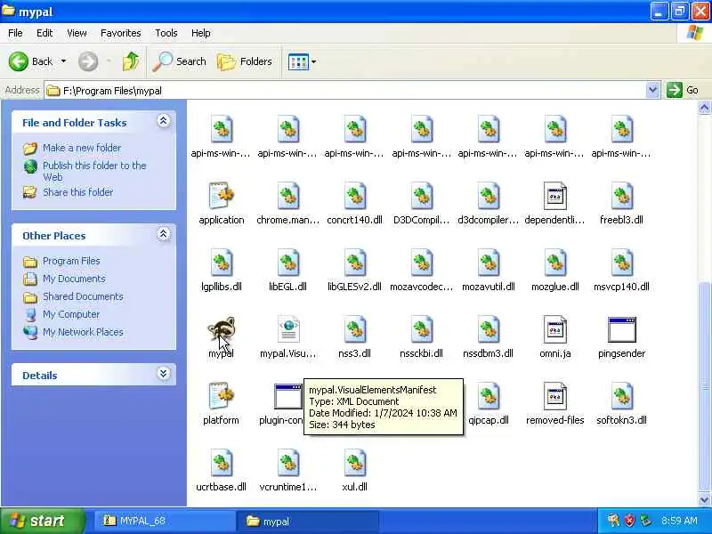Open the Search pane
This screenshot has height=534, width=712.
[180, 61]
